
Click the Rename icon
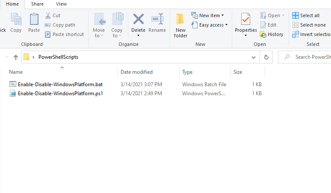point(157,19)
